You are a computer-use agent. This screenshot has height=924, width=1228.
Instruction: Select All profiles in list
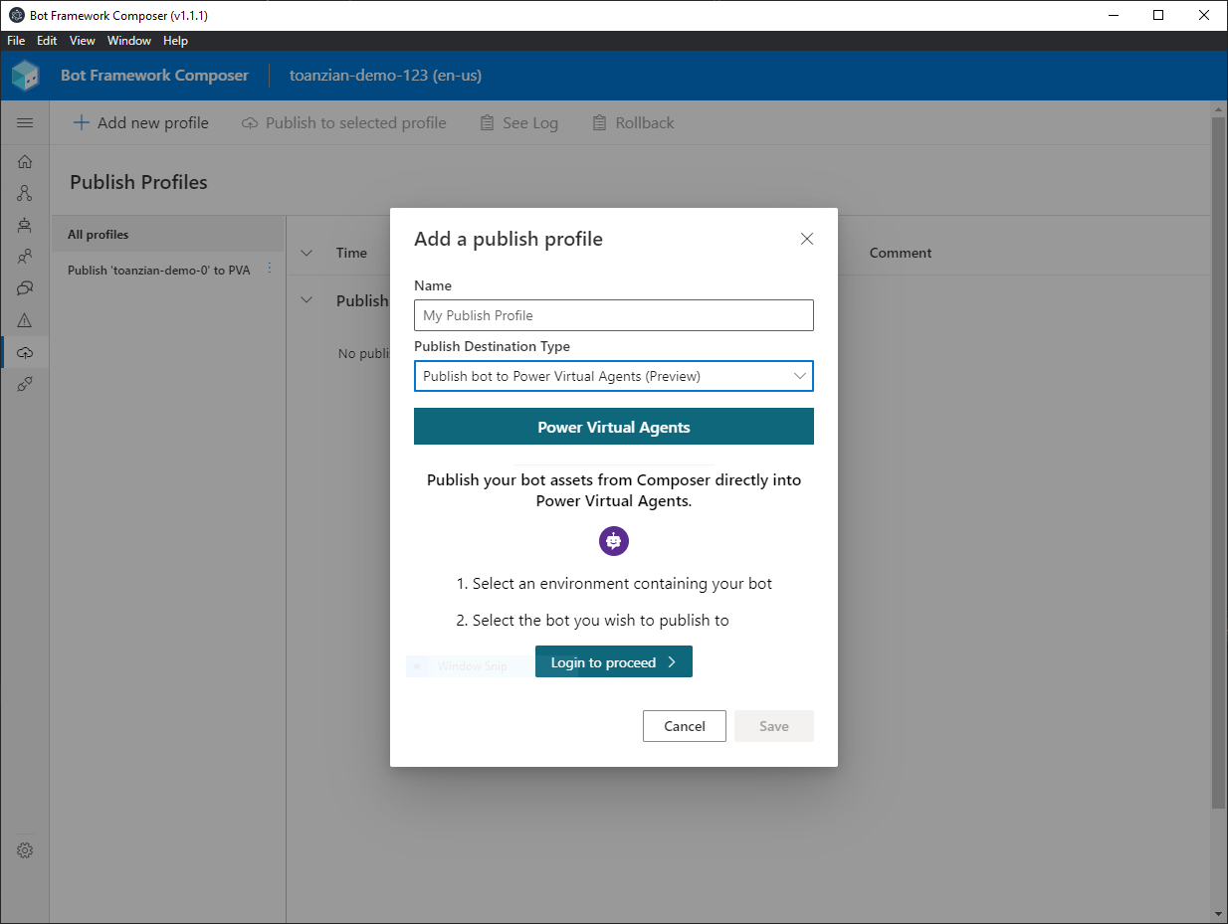pyautogui.click(x=167, y=235)
